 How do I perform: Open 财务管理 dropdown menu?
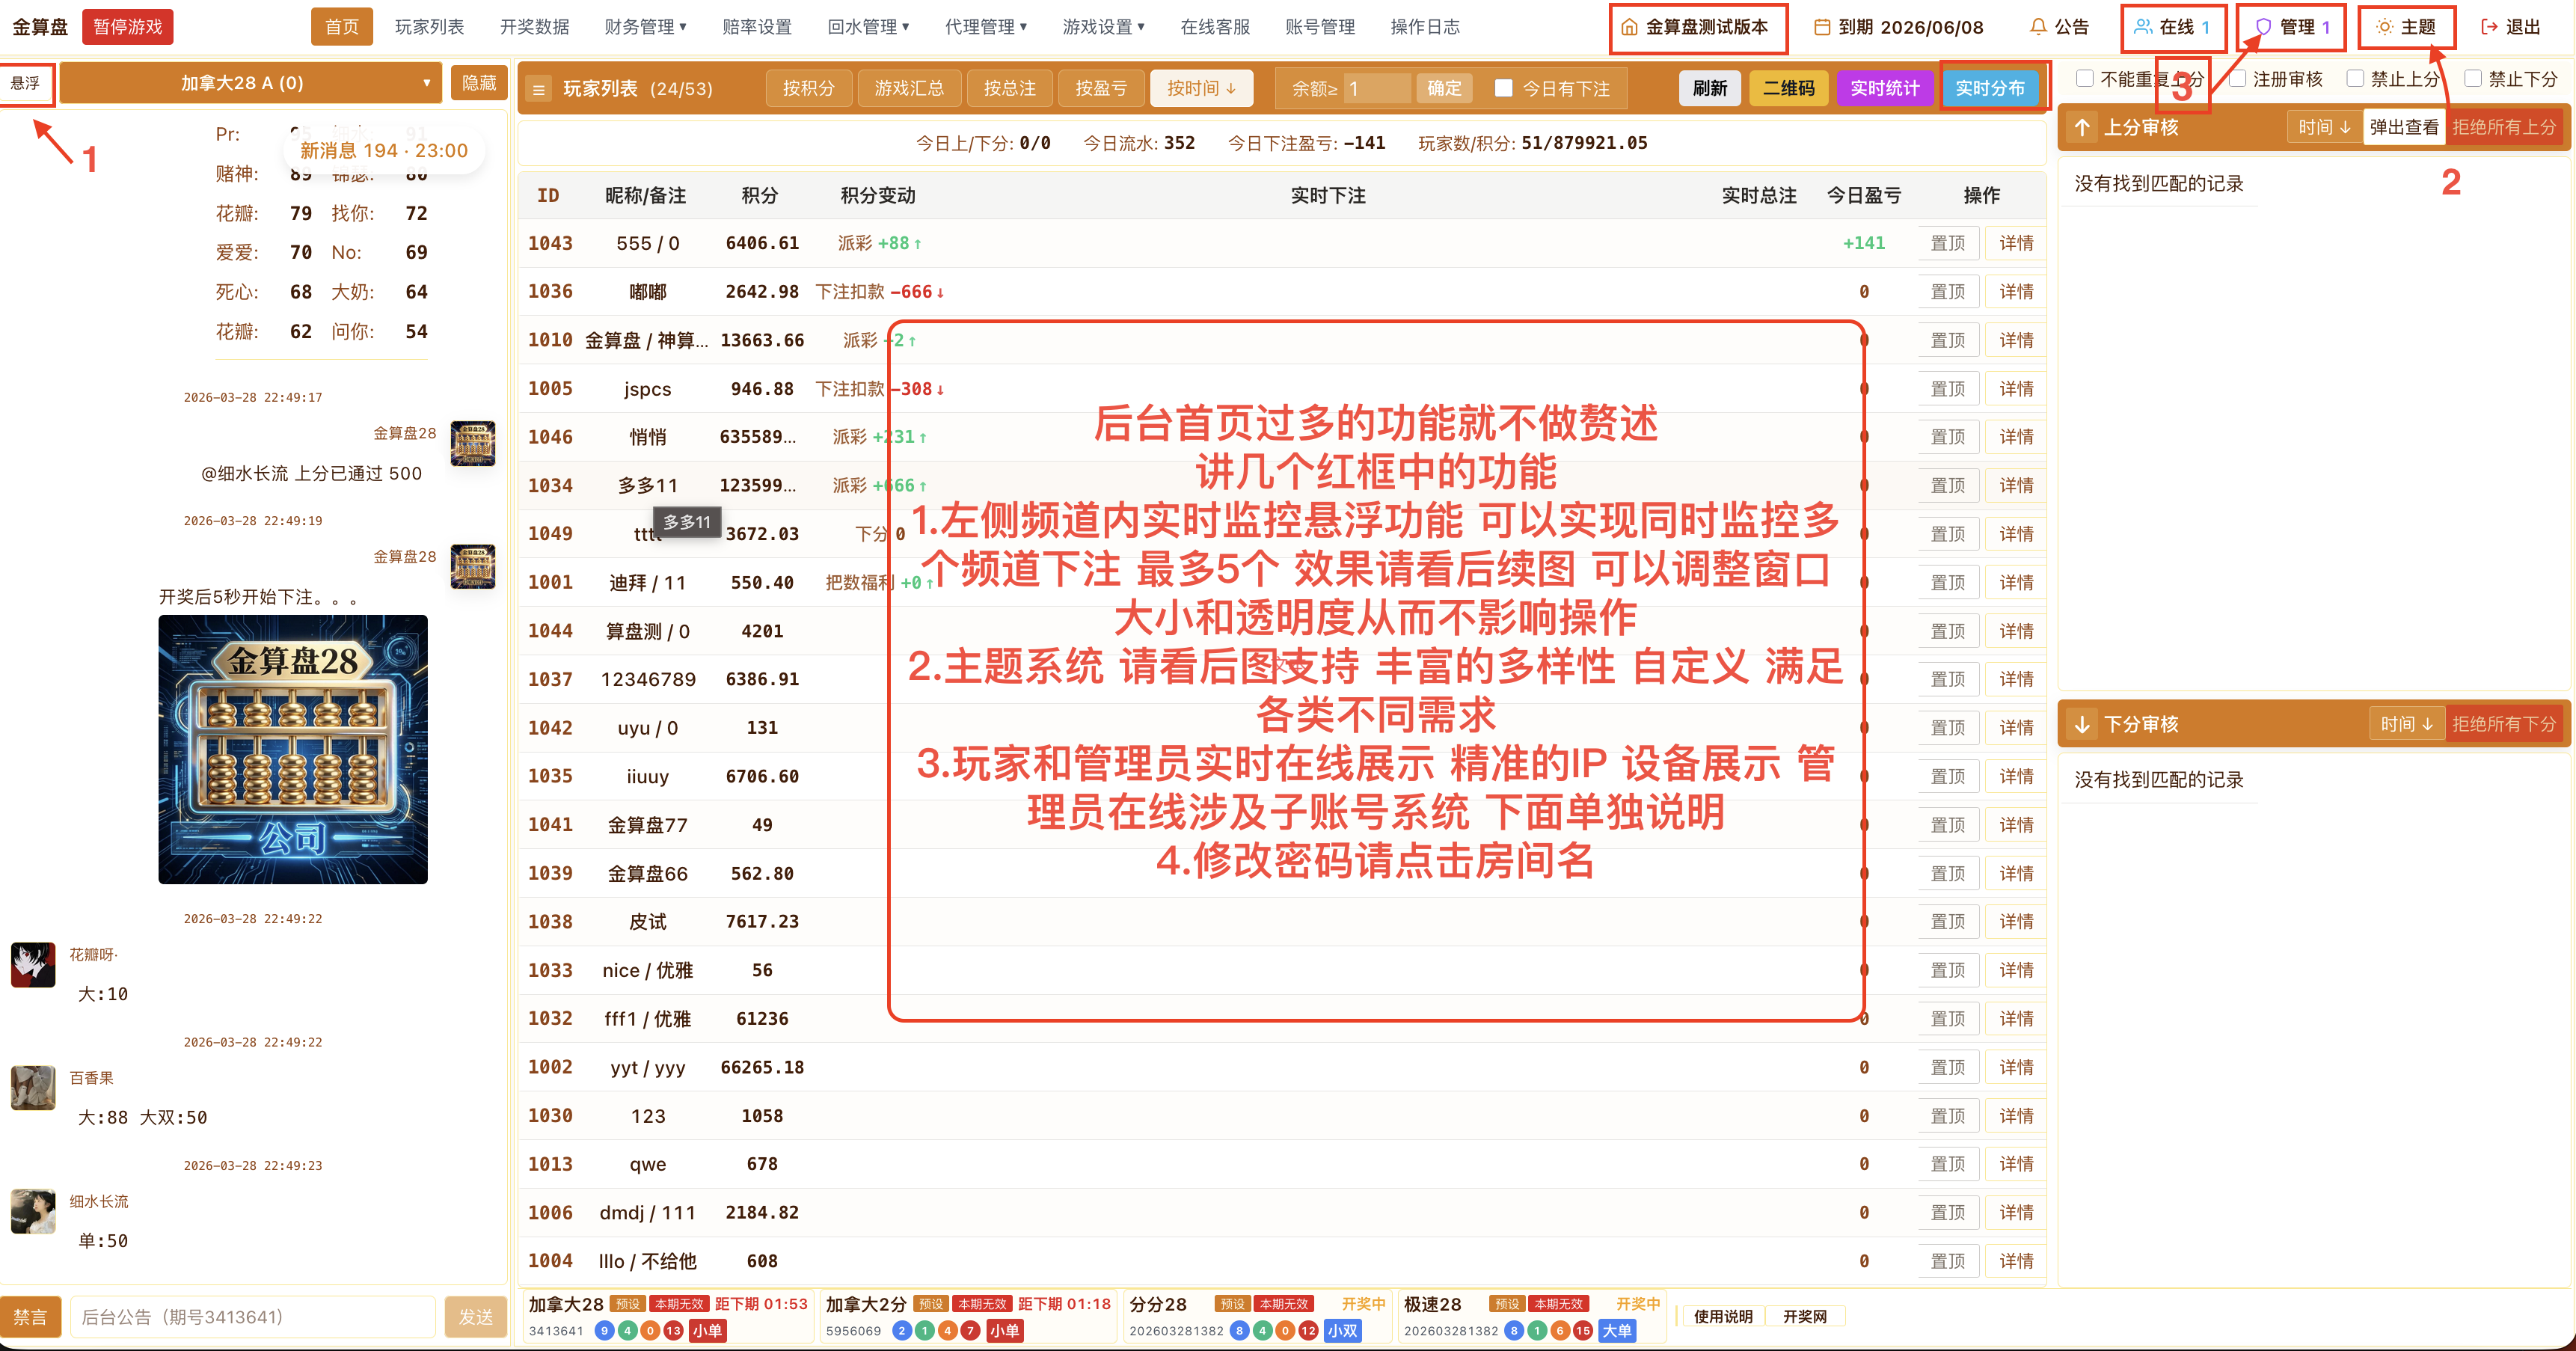click(x=645, y=27)
